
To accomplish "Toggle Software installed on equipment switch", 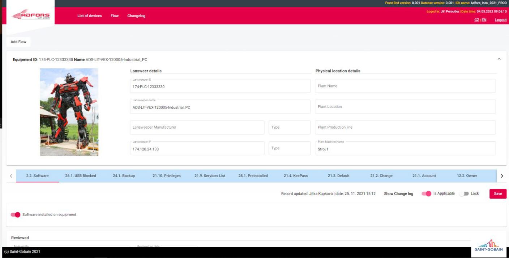I will click(16, 215).
